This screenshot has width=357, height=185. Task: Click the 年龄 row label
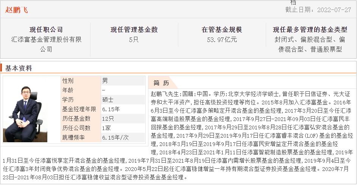tap(68, 90)
